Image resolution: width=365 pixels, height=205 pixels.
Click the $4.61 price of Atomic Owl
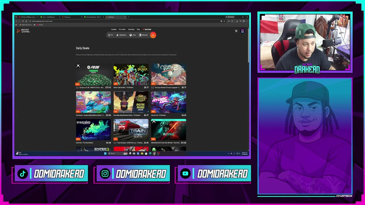(184, 115)
